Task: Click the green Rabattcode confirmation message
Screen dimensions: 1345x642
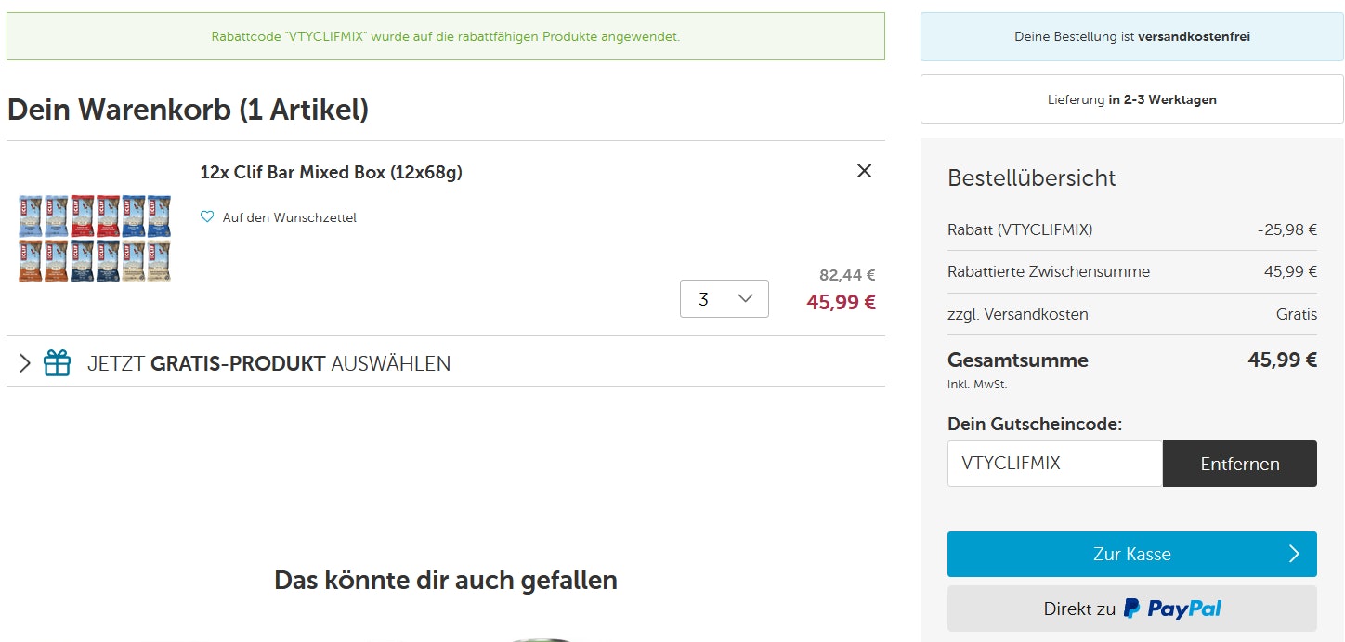Action: pyautogui.click(x=446, y=37)
